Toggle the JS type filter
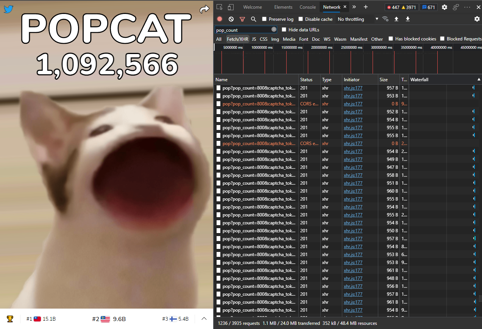Image resolution: width=482 pixels, height=329 pixels. [x=254, y=39]
